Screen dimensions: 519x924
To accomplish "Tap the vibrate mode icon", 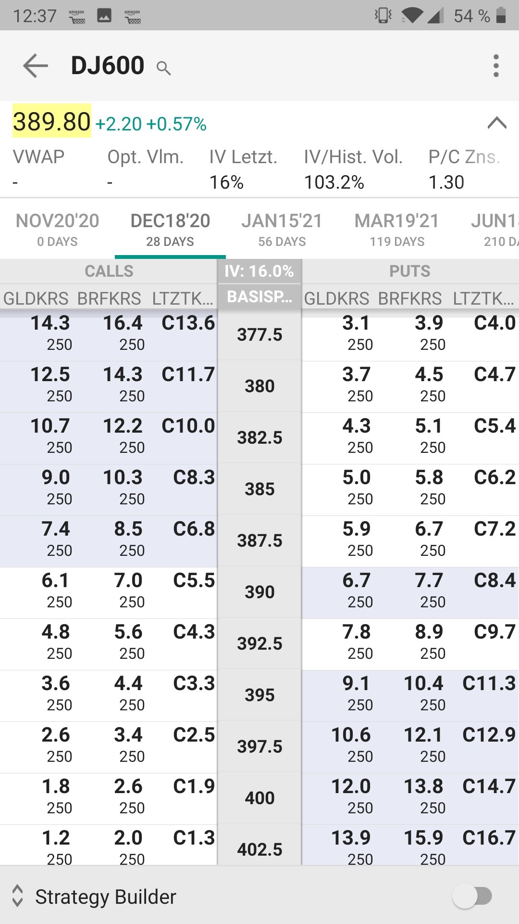I will [383, 15].
